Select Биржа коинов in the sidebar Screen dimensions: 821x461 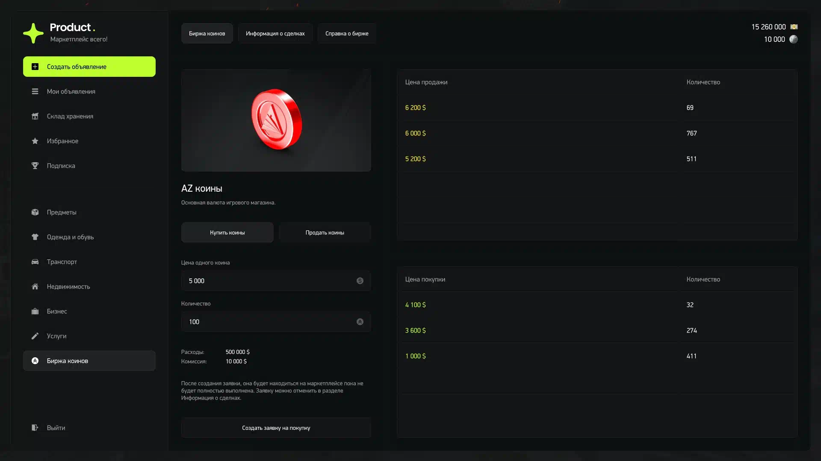(x=89, y=361)
